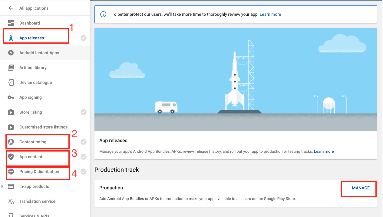Select App releases in the sidebar
The height and width of the screenshot is (217, 383).
[32, 38]
